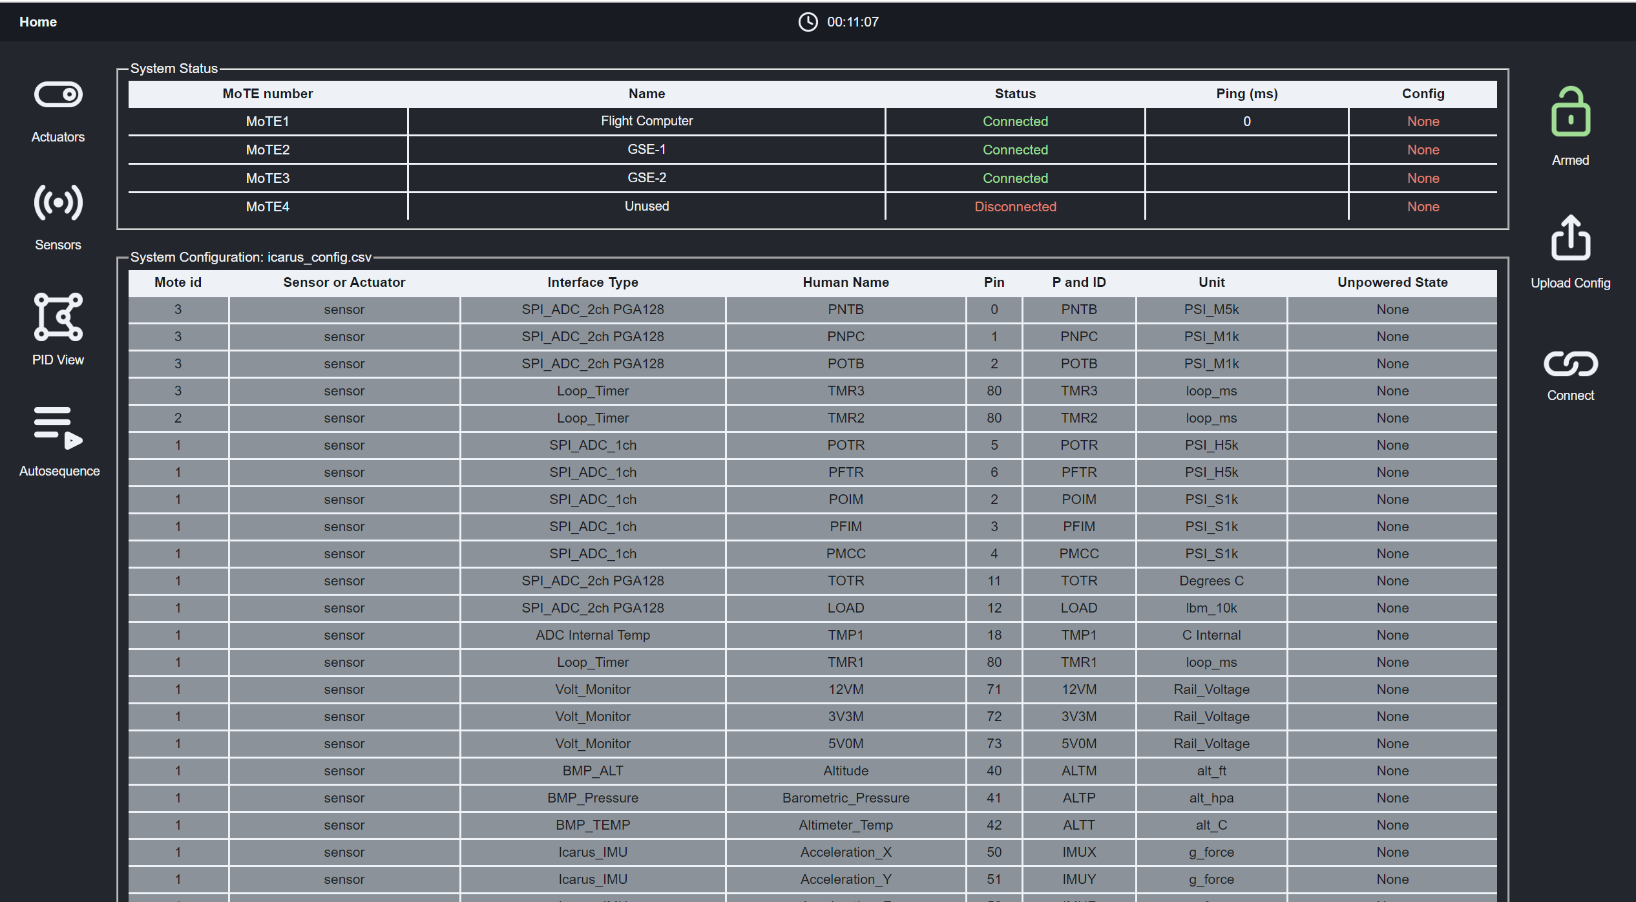1636x902 pixels.
Task: Click the 12VM human name cell
Action: (846, 689)
